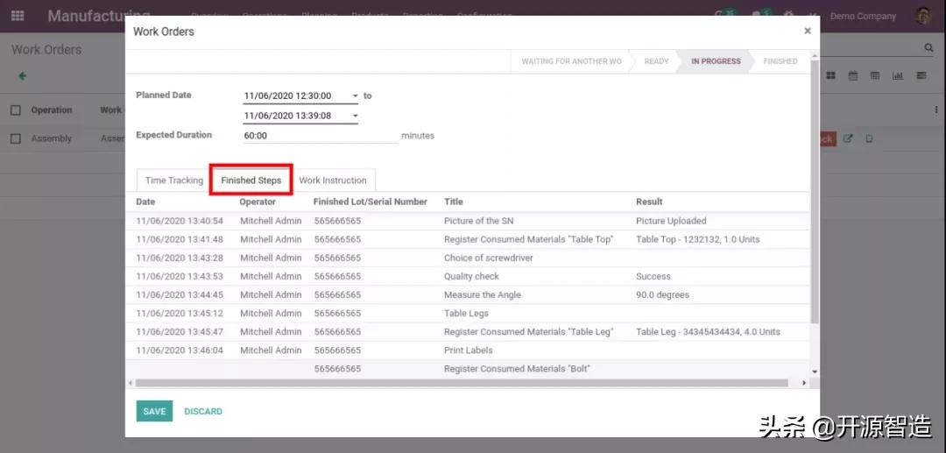Click Table Leg - 34345434434 result cell

709,332
